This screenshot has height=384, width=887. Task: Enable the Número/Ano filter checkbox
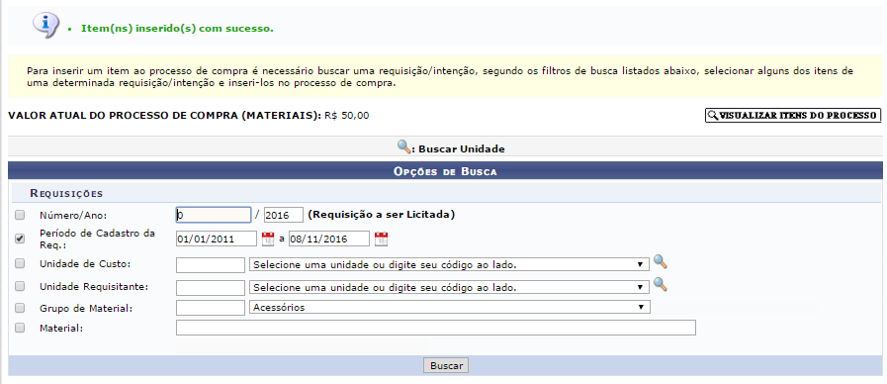tap(20, 215)
